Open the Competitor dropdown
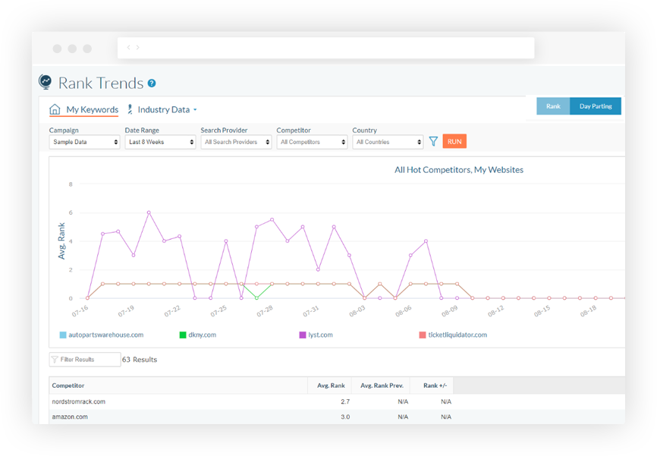657x456 pixels. (x=312, y=142)
